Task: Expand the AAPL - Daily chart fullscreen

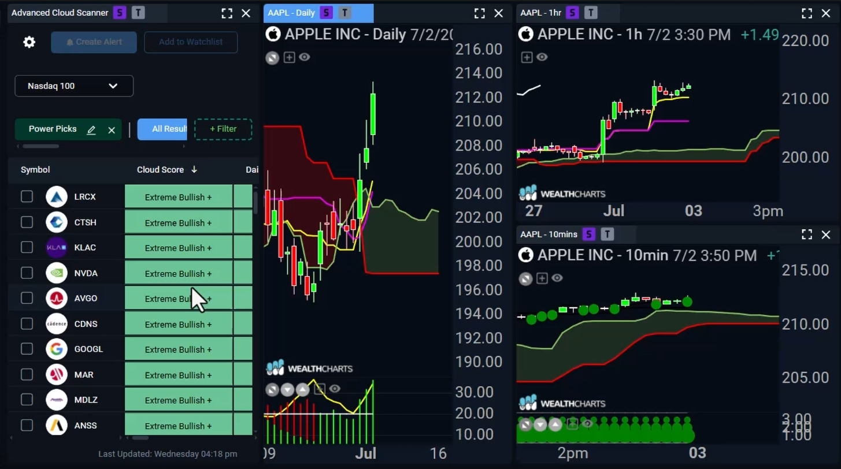Action: (x=480, y=13)
